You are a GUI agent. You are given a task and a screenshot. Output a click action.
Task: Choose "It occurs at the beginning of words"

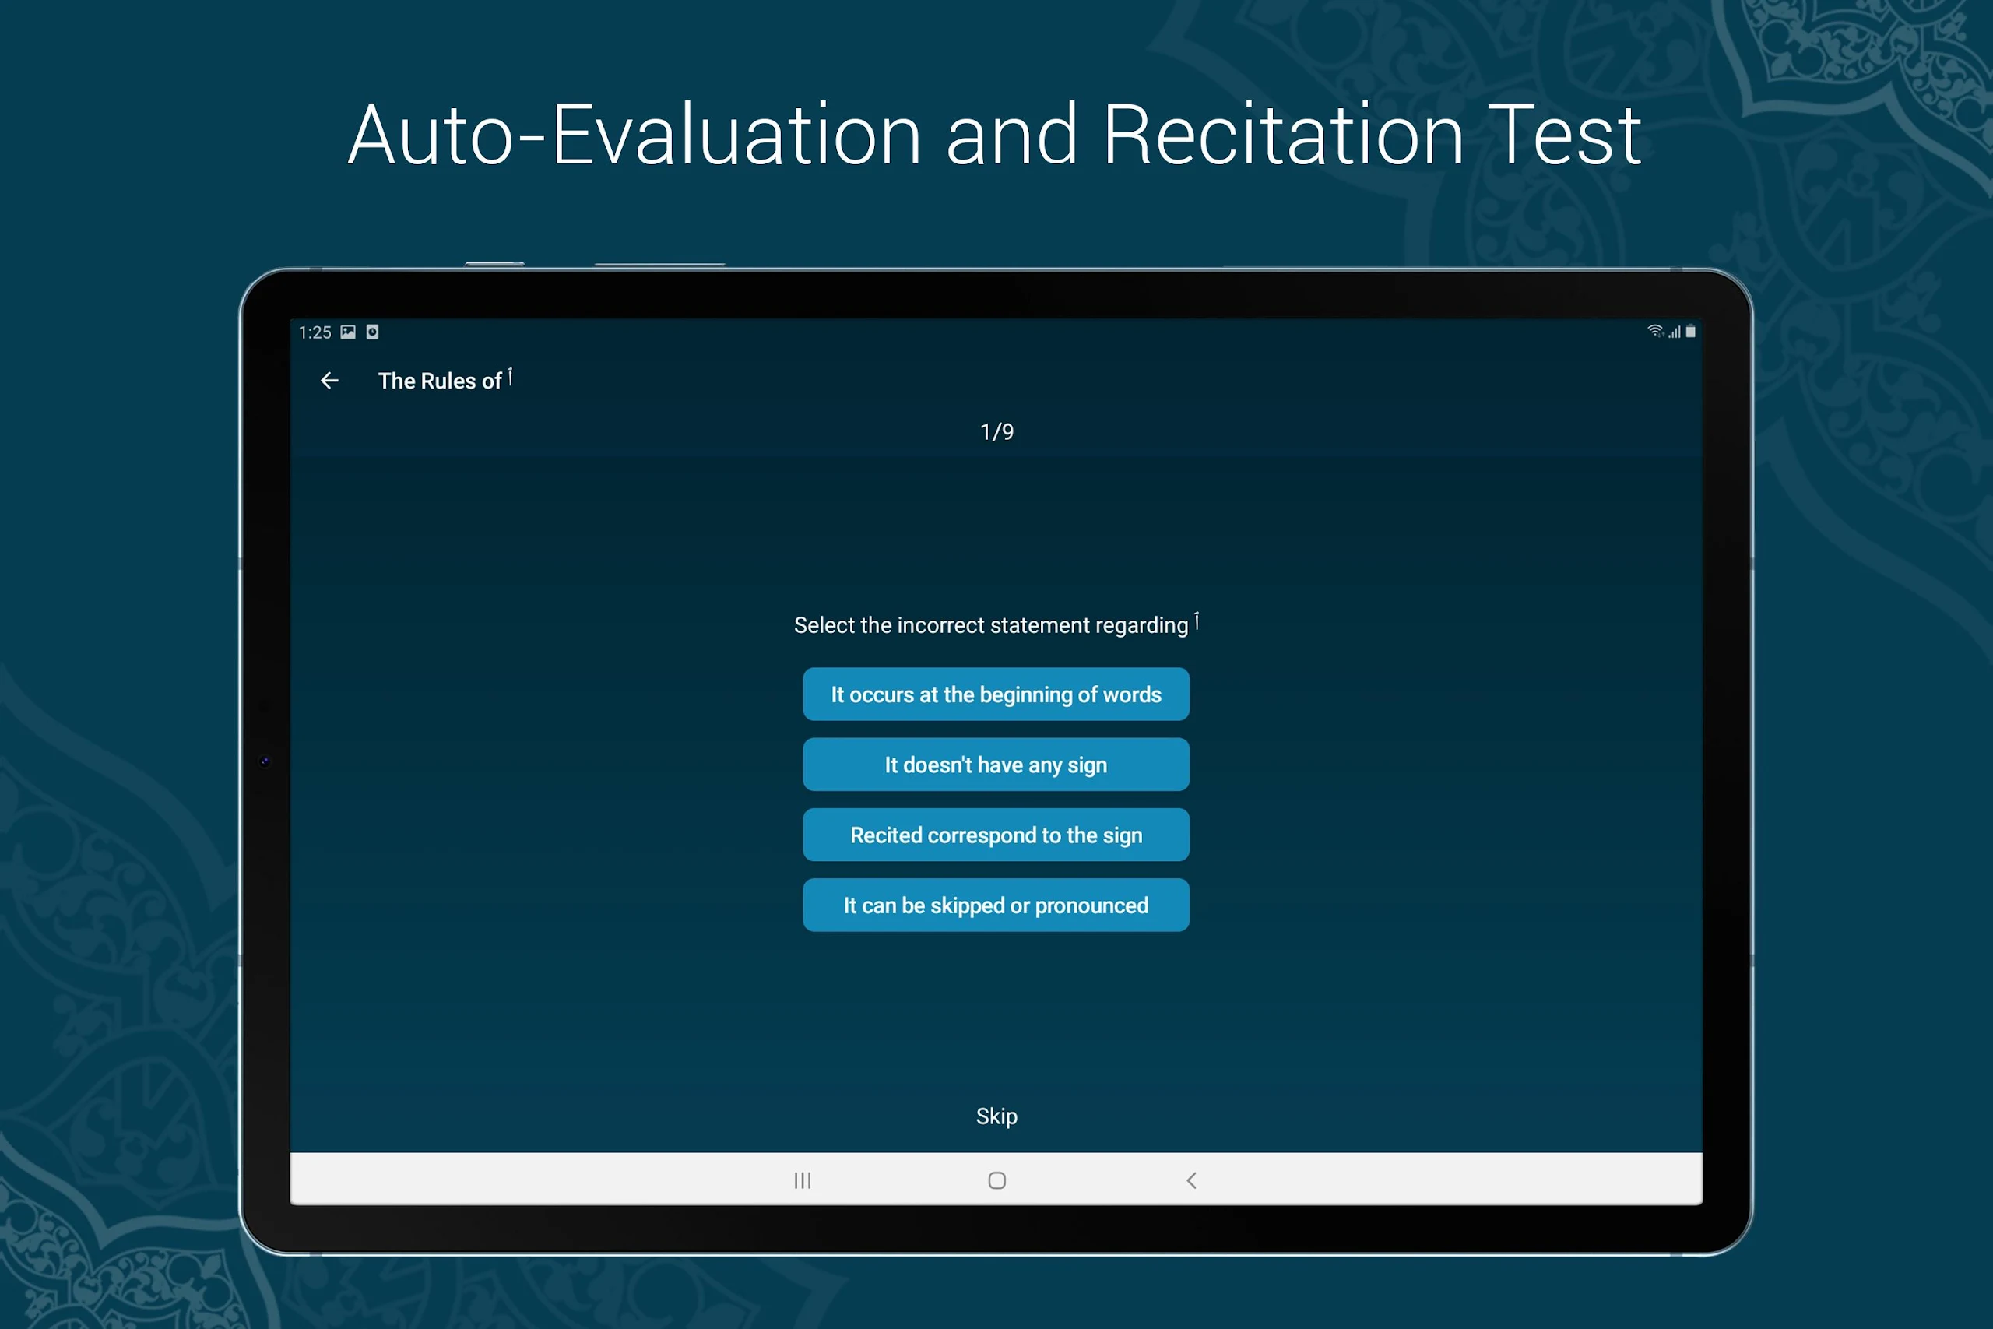point(996,694)
